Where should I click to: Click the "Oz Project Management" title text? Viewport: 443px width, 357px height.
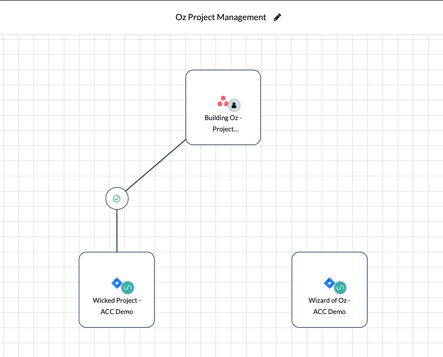[x=221, y=17]
